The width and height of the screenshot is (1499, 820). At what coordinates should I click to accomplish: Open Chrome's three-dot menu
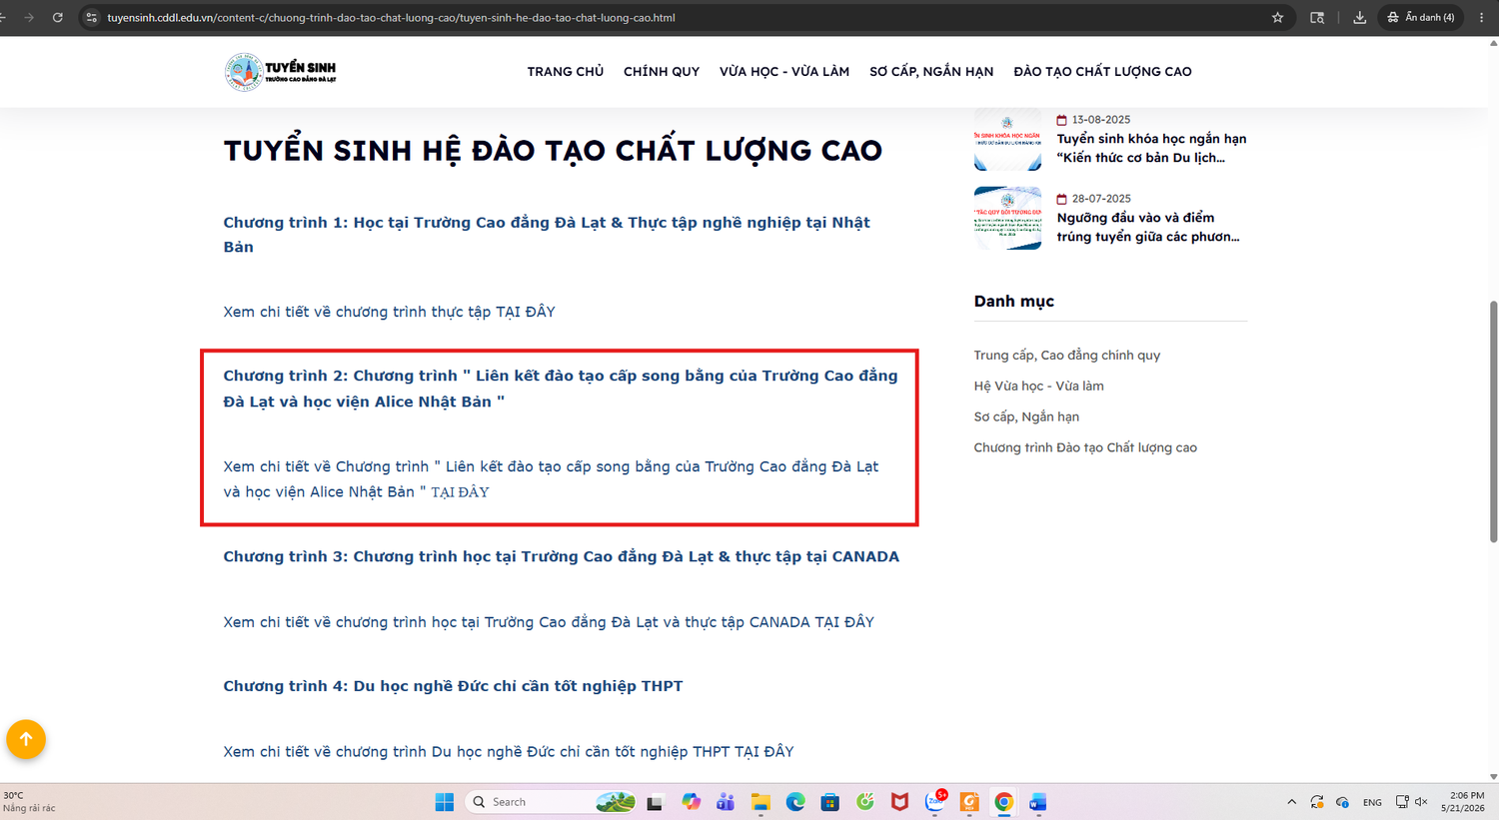[1481, 17]
